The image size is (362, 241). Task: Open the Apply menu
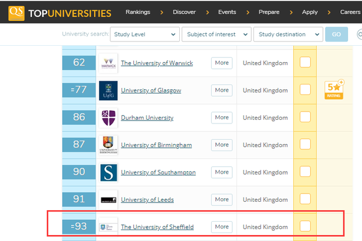point(310,12)
